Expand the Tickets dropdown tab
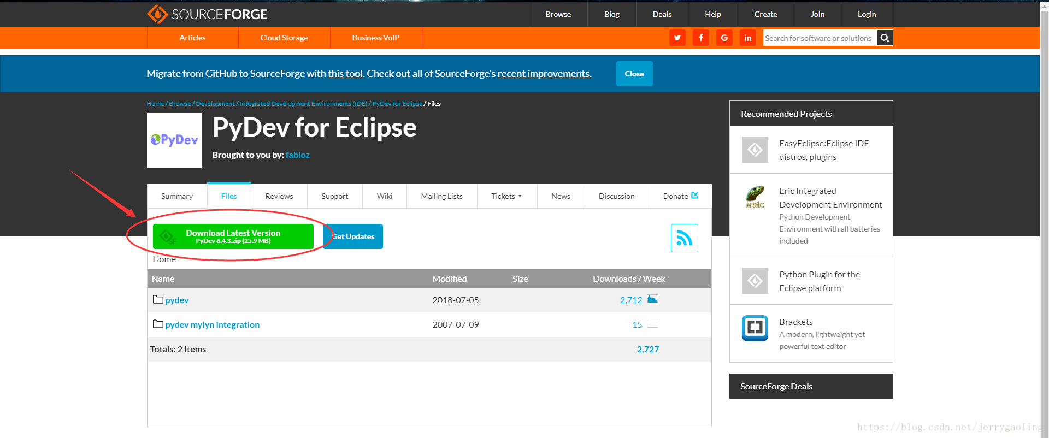1049x438 pixels. click(x=506, y=196)
